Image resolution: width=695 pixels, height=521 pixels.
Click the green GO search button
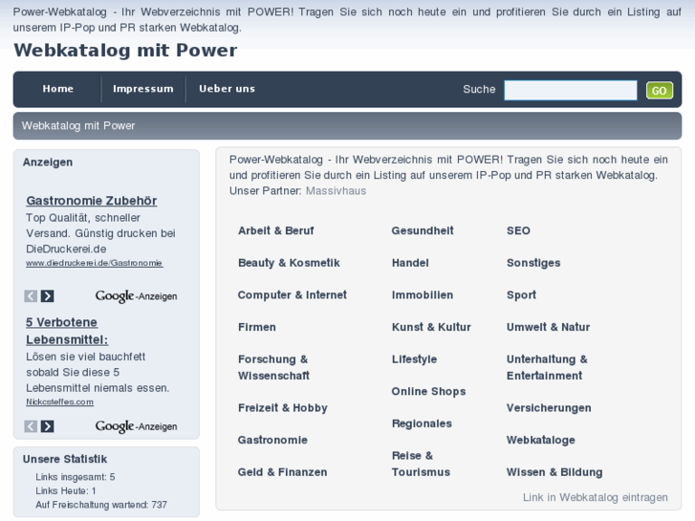click(659, 91)
